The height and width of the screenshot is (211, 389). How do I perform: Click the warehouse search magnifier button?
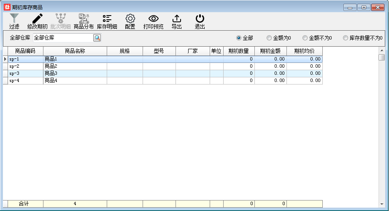(97, 38)
